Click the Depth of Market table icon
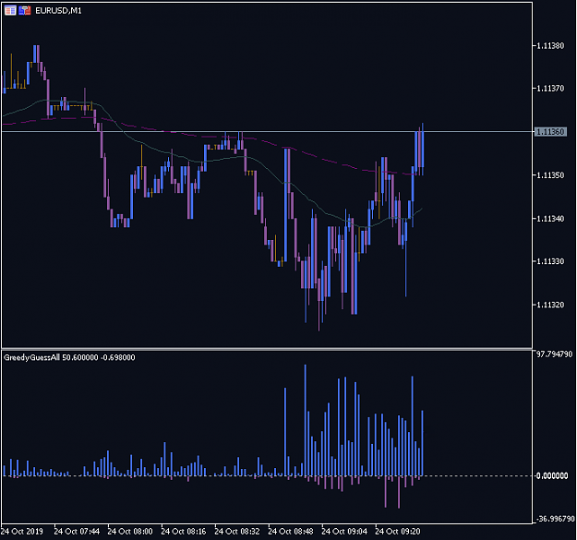The width and height of the screenshot is (577, 540). click(x=10, y=10)
